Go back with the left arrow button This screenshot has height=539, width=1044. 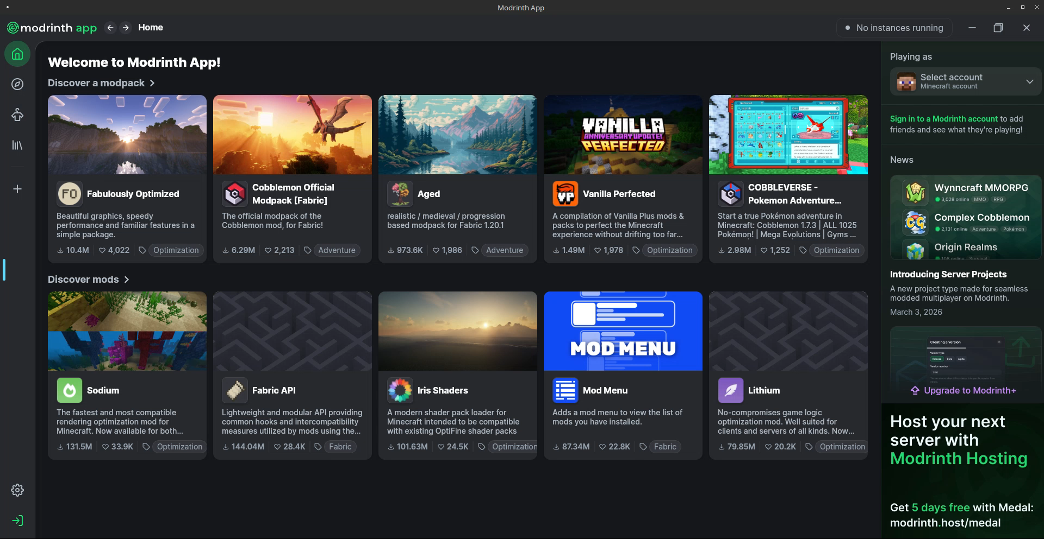(110, 28)
